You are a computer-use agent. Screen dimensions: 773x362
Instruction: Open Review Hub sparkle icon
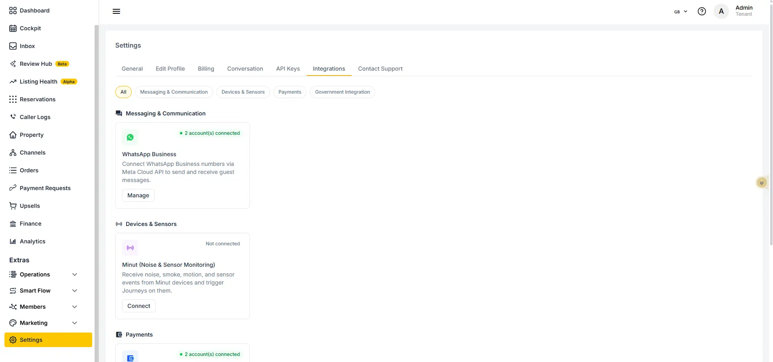click(13, 64)
